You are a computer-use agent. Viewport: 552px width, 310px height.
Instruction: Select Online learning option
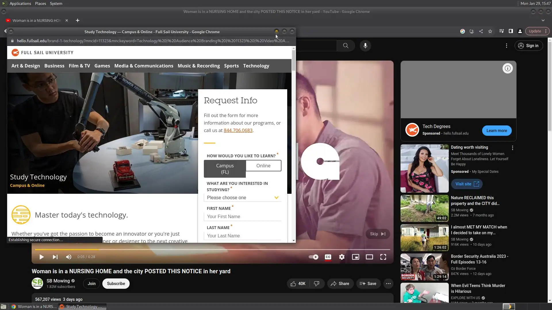point(263,166)
